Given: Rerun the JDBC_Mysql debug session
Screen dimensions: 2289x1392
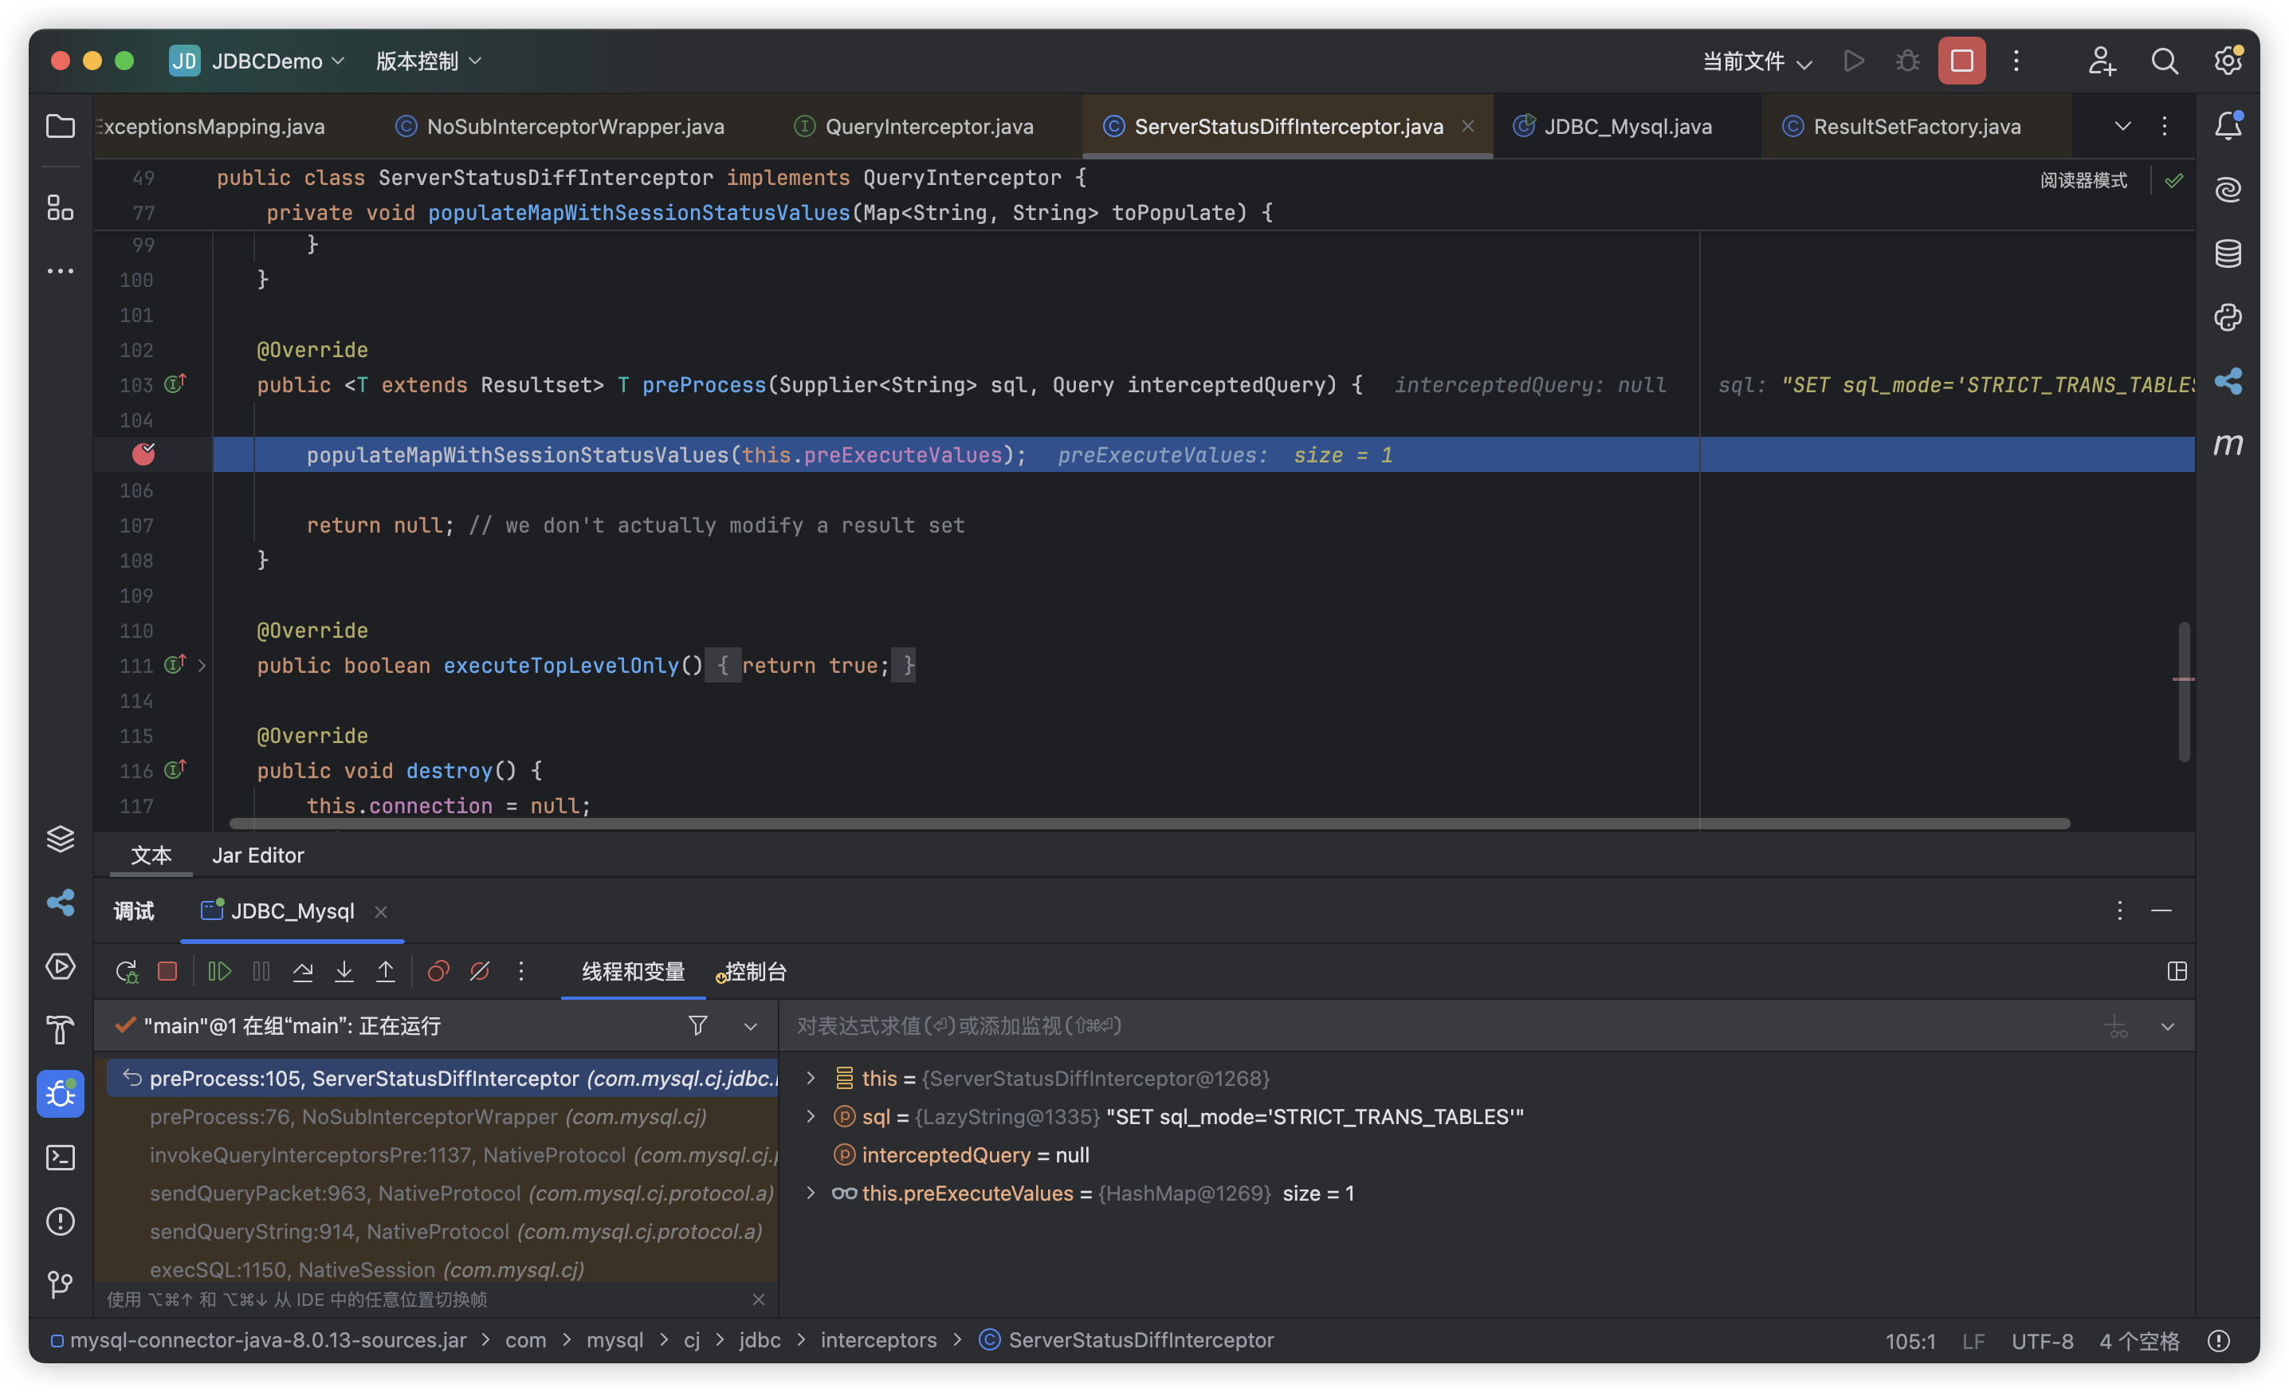Looking at the screenshot, I should coord(127,971).
